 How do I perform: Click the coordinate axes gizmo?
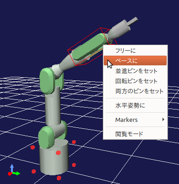tap(13, 170)
